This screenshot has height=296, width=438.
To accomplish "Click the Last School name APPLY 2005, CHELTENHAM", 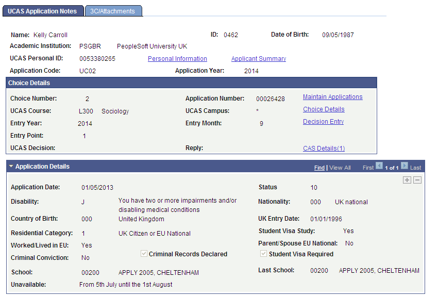I will [379, 271].
